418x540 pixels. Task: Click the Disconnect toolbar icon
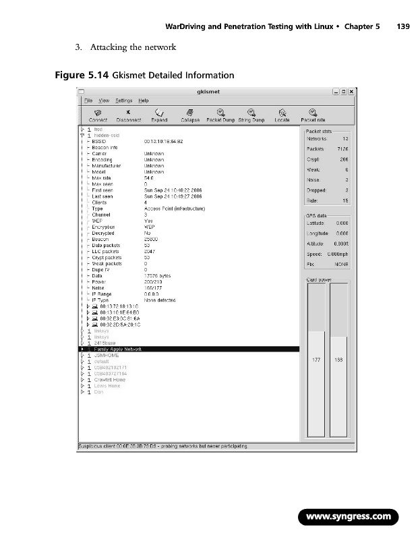(x=128, y=115)
